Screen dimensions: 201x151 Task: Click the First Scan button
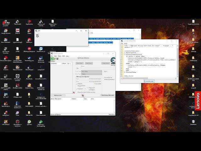(x=79, y=63)
